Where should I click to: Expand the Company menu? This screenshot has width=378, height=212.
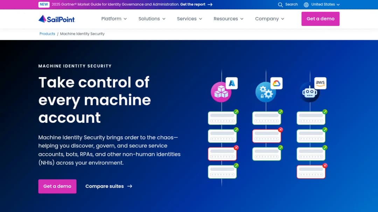(x=270, y=19)
